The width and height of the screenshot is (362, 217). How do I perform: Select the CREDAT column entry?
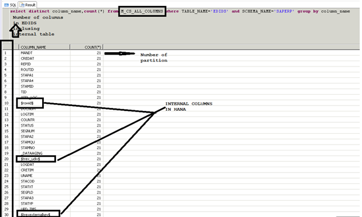27,59
